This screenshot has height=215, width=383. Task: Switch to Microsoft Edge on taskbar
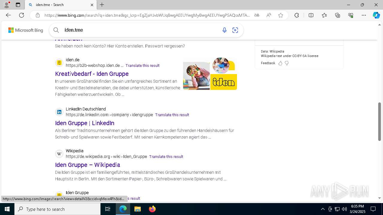[123, 209]
